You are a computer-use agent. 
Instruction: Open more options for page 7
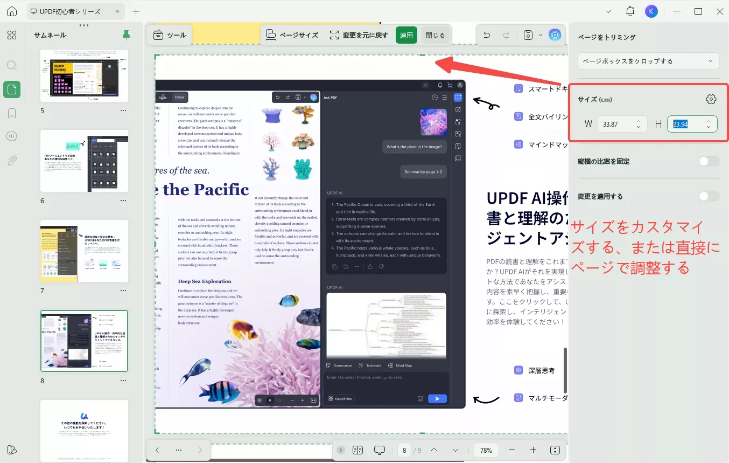123,291
